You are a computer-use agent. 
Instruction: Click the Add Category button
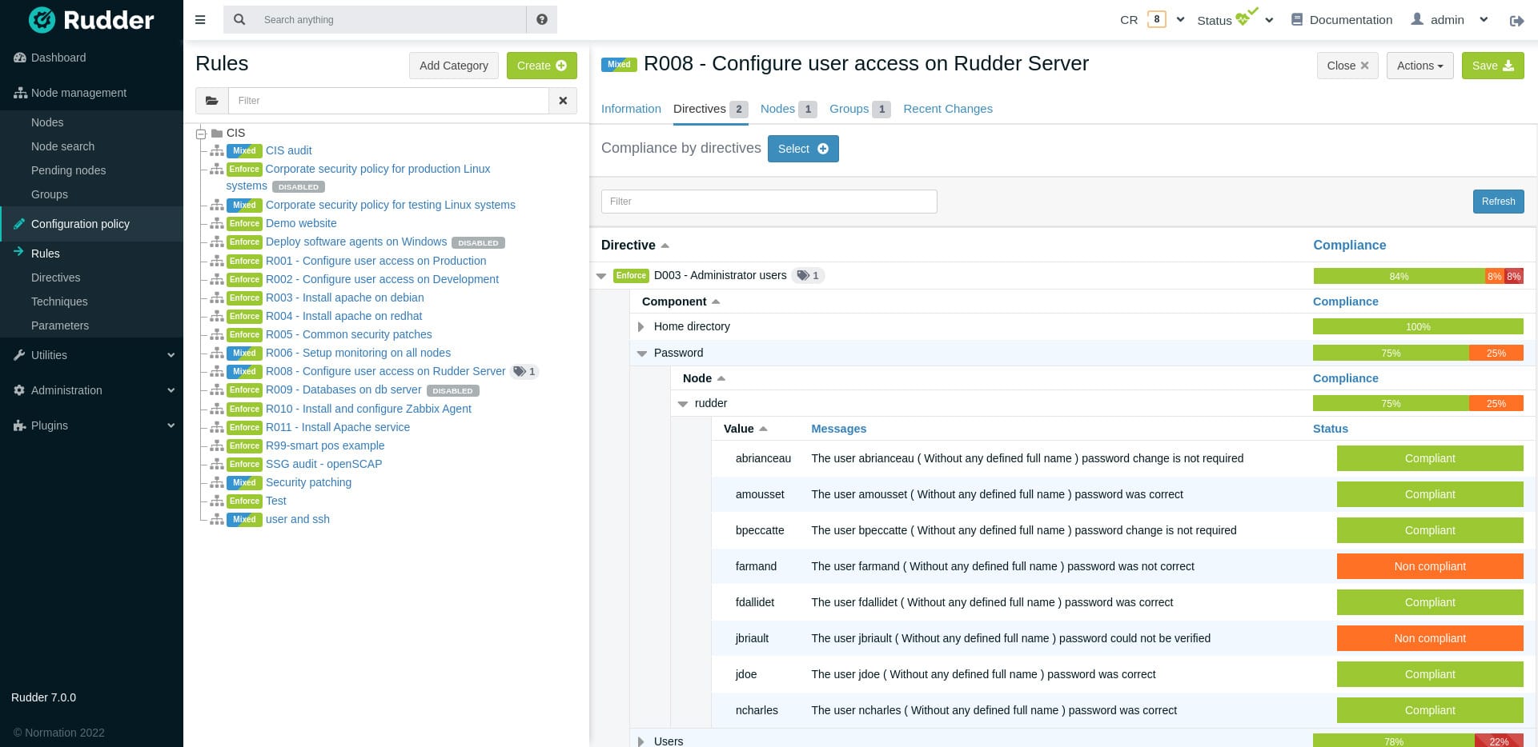[454, 66]
